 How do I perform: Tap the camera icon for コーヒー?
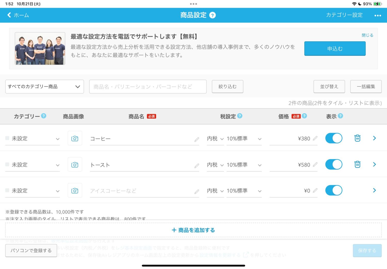click(75, 138)
